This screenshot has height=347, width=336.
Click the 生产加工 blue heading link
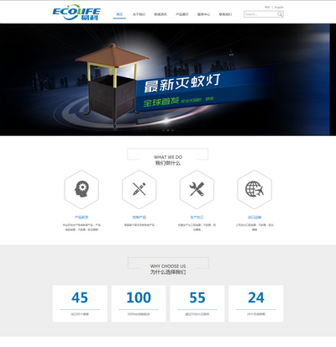(x=197, y=217)
